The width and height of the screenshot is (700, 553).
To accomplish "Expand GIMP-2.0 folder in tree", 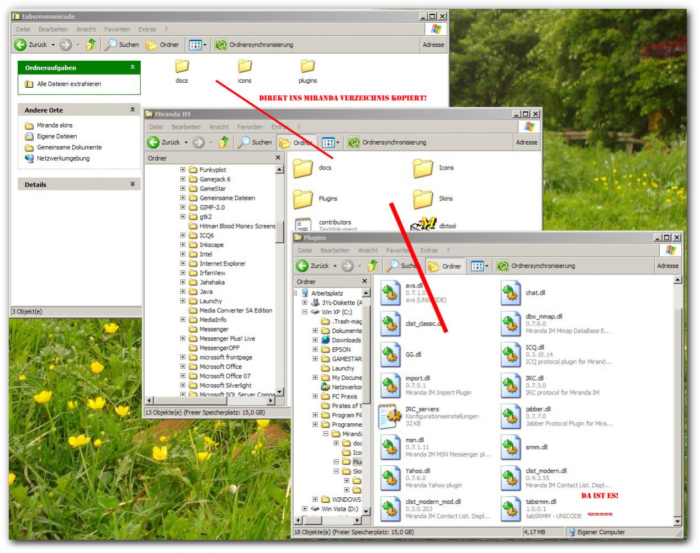I will point(183,208).
